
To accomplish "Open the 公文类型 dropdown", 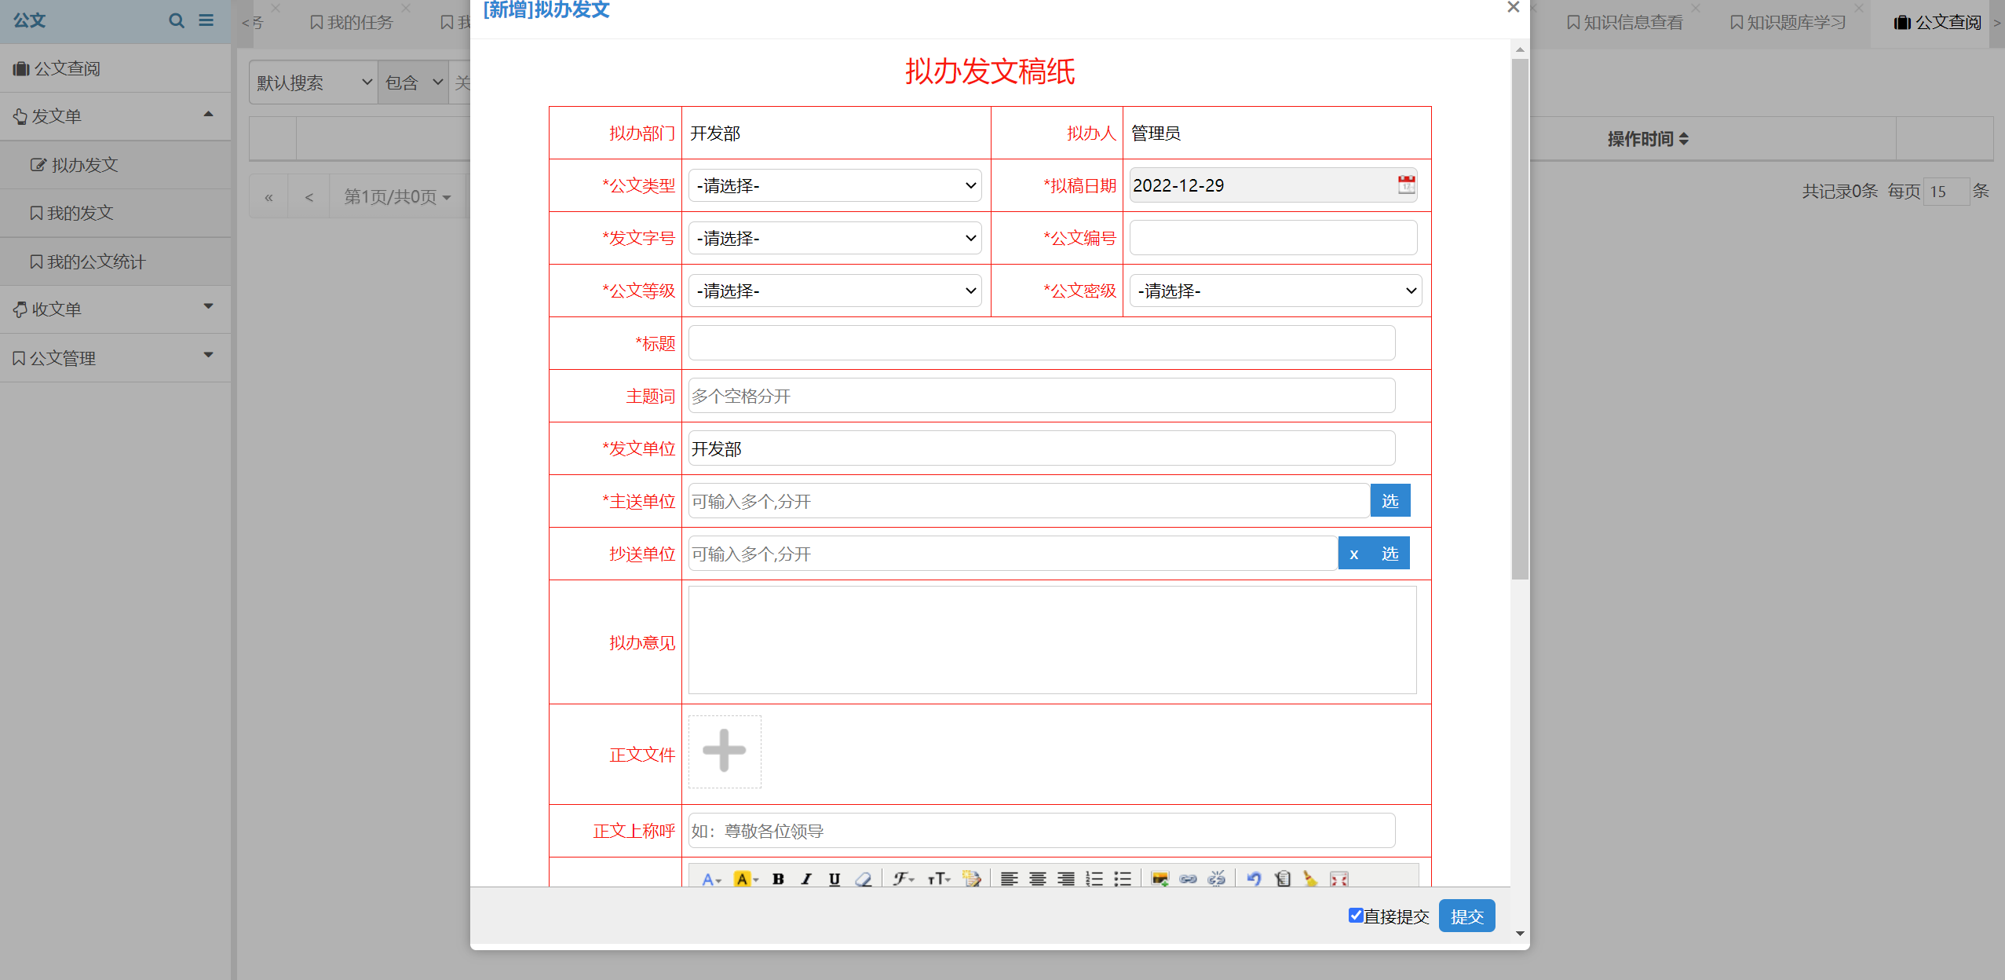I will pos(835,185).
